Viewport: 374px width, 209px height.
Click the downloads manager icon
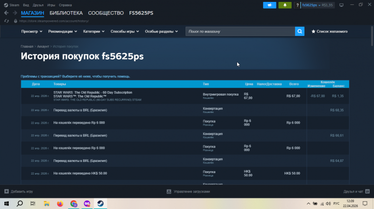click(169, 192)
